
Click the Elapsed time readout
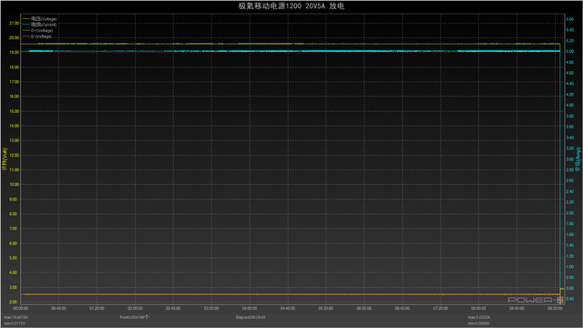[251, 317]
